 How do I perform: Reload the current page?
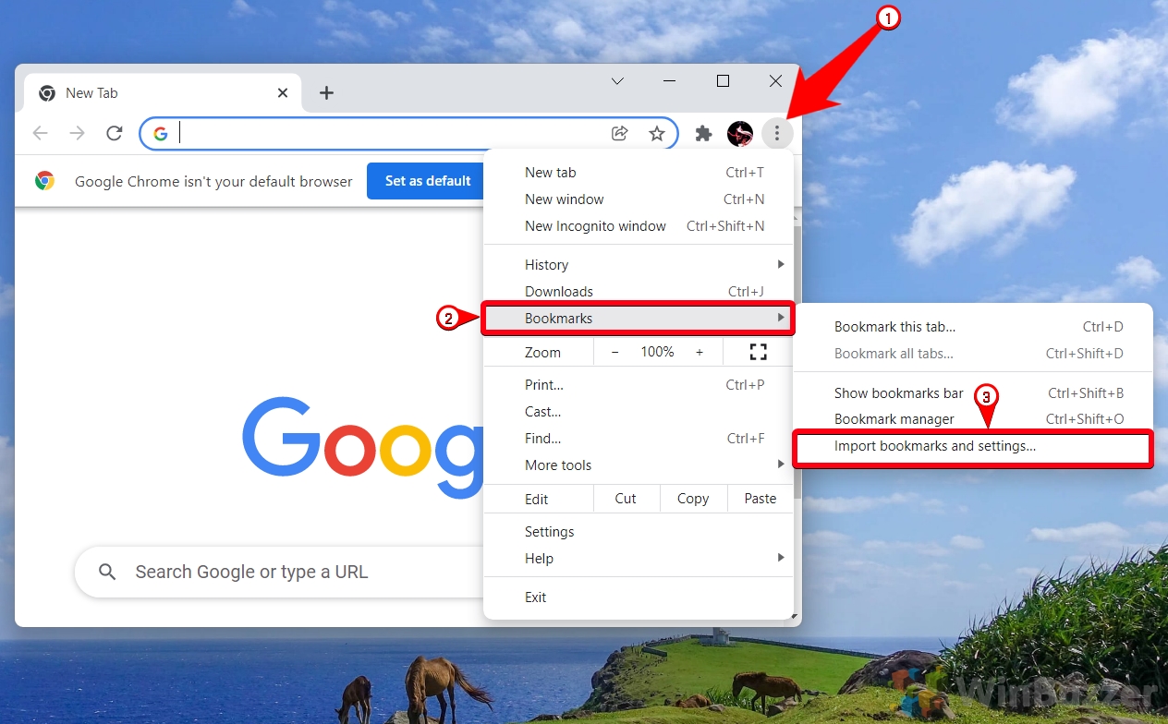tap(114, 133)
